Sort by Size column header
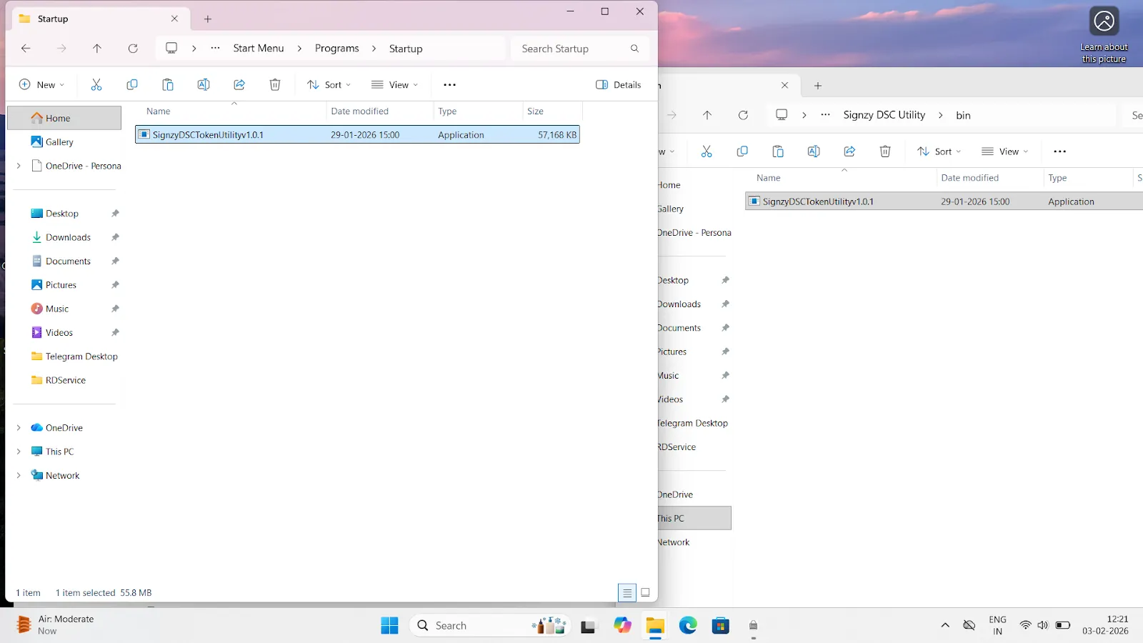This screenshot has width=1143, height=643. 553,111
